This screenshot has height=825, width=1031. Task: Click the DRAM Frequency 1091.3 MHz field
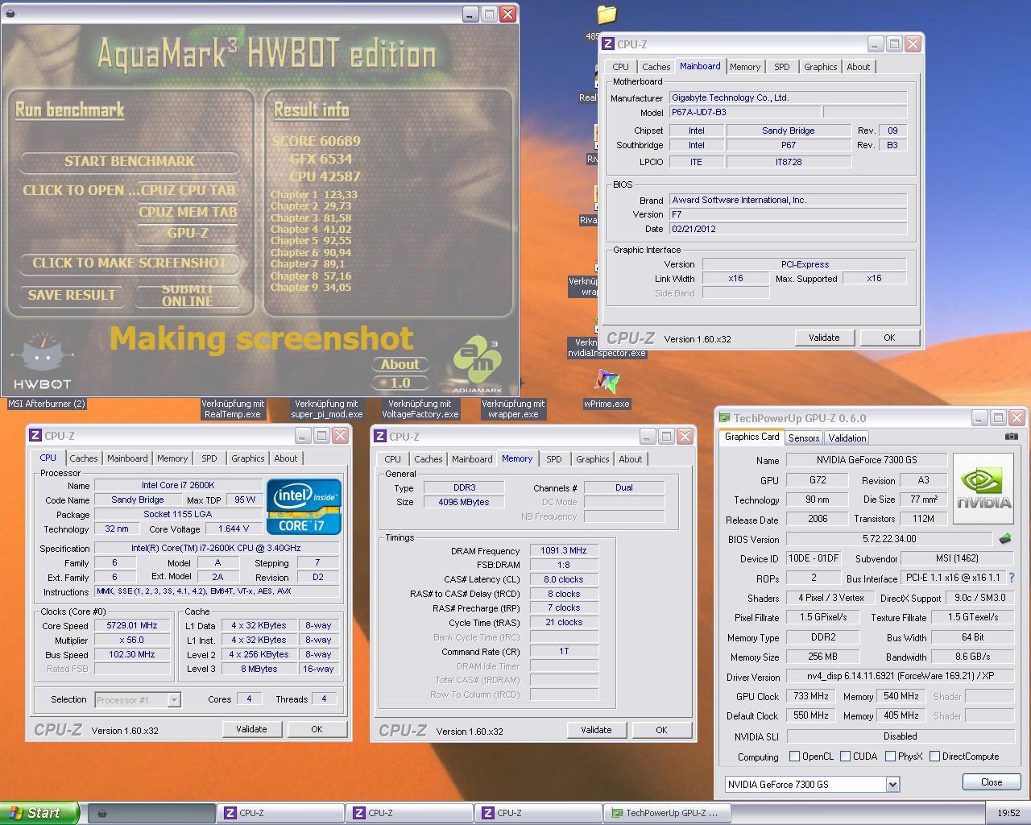(564, 550)
